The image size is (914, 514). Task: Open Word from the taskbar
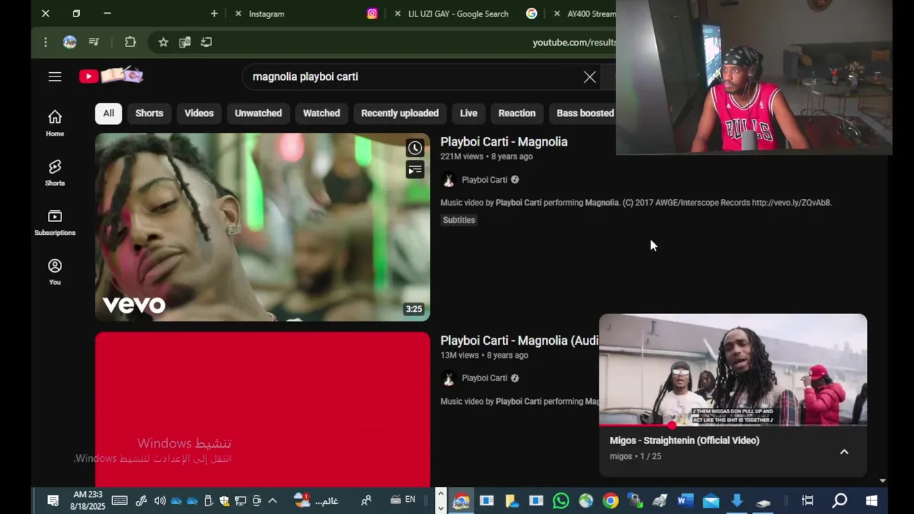pos(685,501)
